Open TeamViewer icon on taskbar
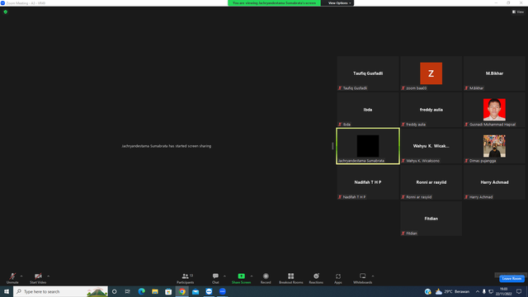 coord(209,291)
